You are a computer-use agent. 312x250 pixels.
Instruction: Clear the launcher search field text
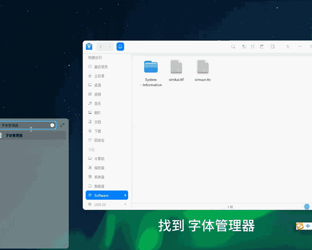pos(52,125)
